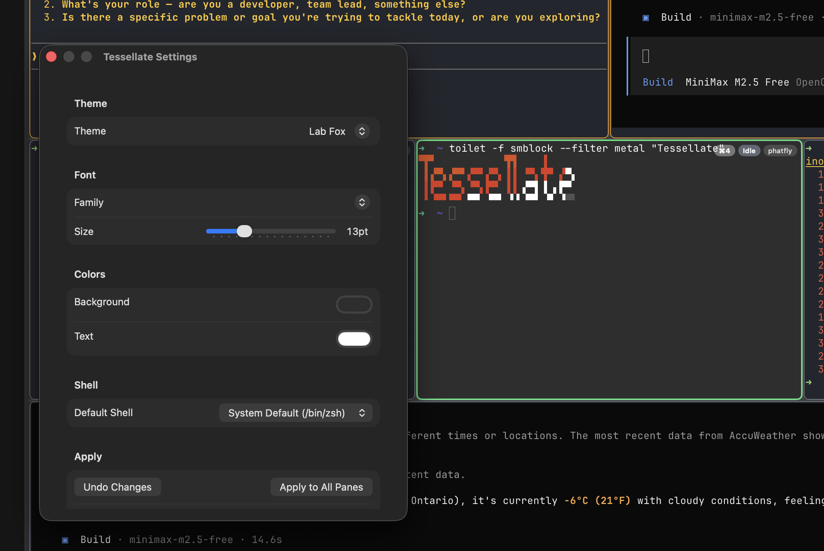The height and width of the screenshot is (551, 824).
Task: Adjust the font Size slider handle
Action: pos(244,231)
